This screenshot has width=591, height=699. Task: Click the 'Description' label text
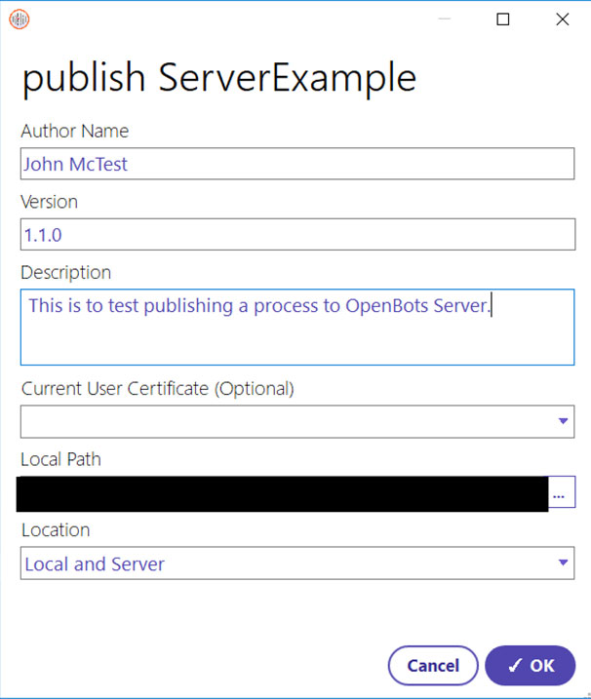[x=66, y=273]
